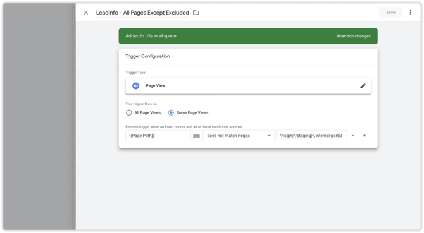424x233 pixels.
Task: Click 'Added in this workspace' banner text
Action: pos(151,36)
